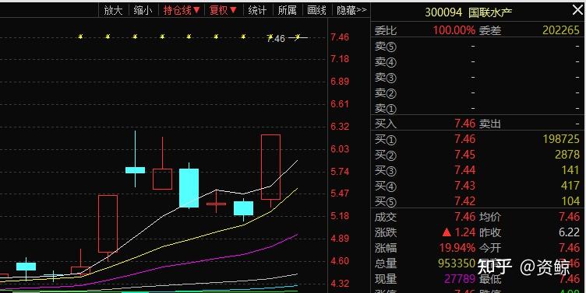
Task: Click the 成交 price value 7.46
Action: pyautogui.click(x=465, y=217)
